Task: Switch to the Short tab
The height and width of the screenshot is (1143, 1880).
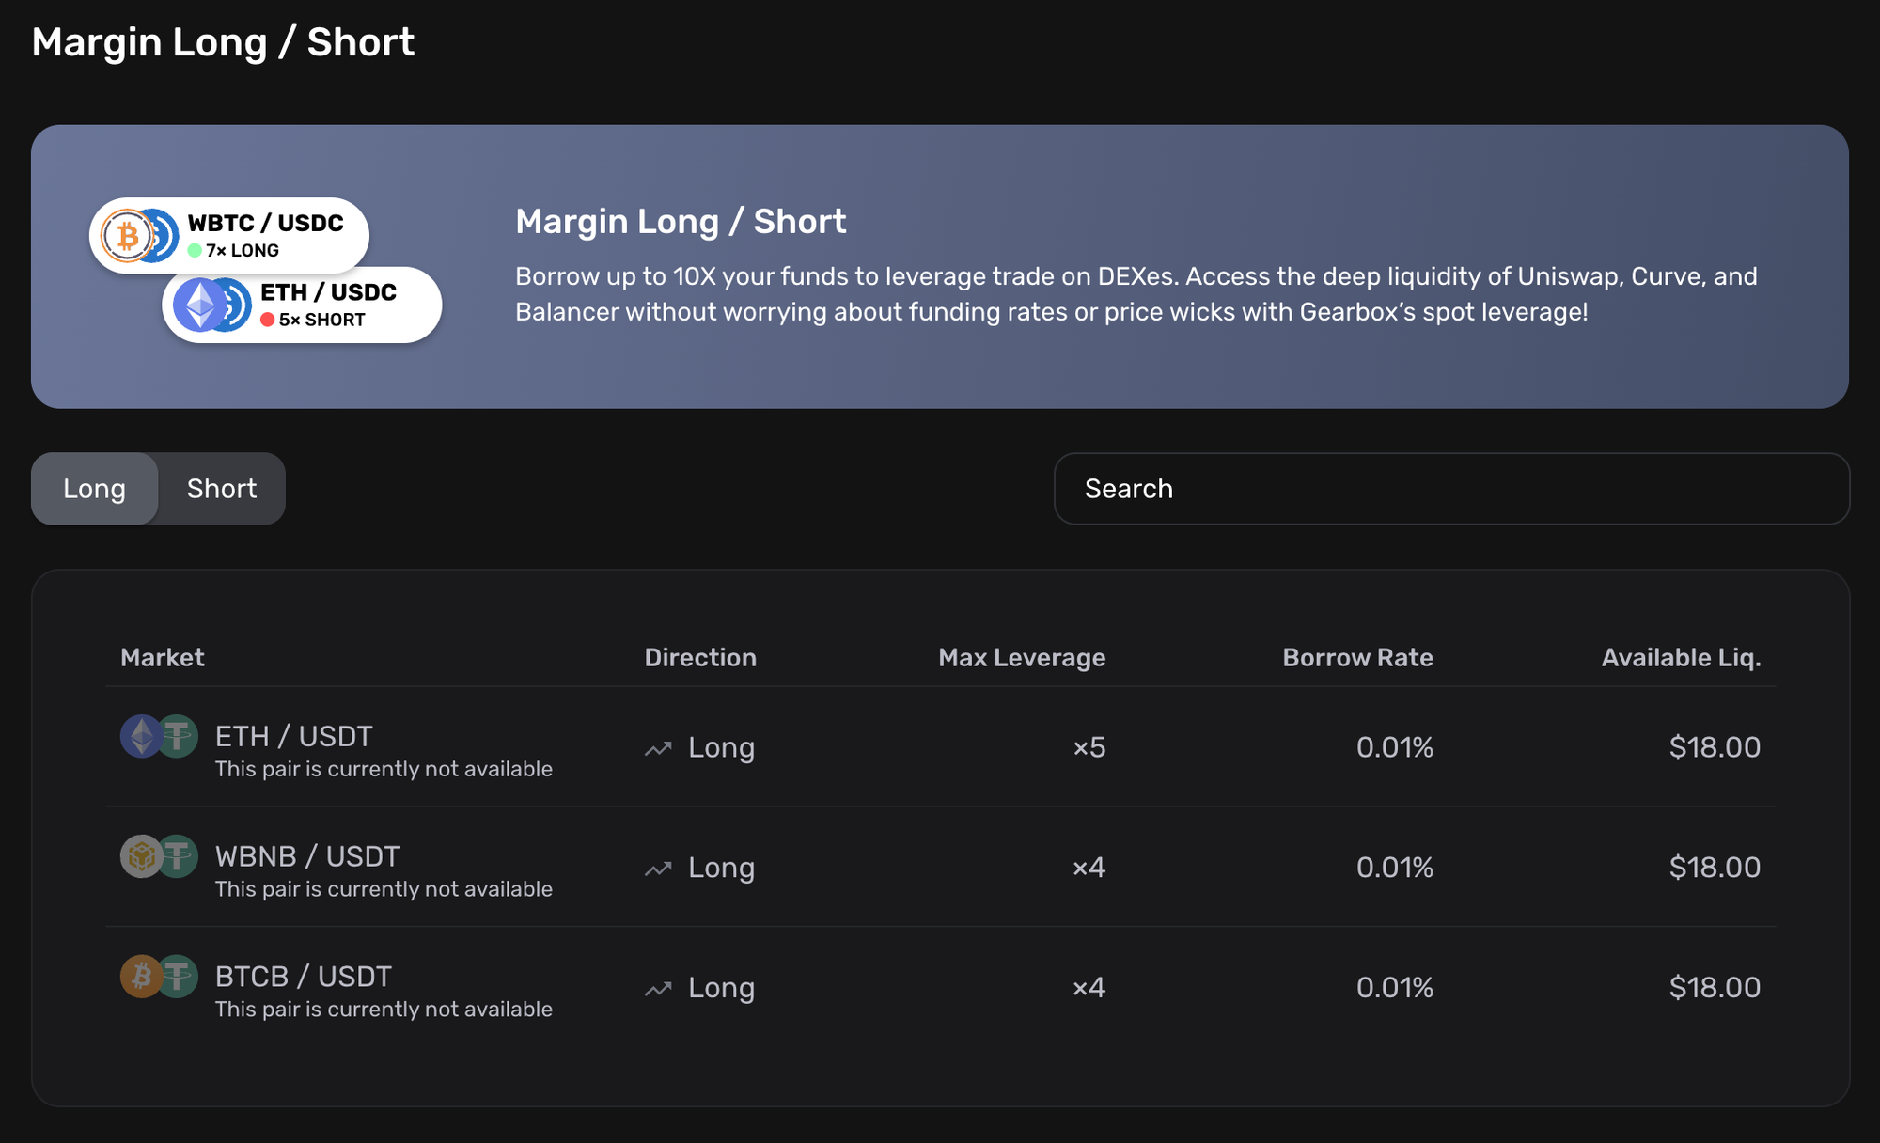Action: tap(221, 488)
